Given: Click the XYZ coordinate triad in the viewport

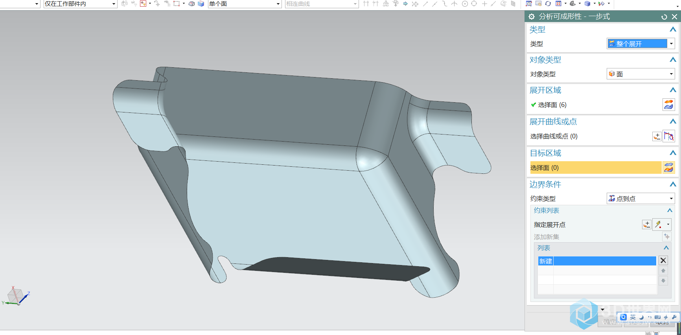Looking at the screenshot, I should click(16, 296).
